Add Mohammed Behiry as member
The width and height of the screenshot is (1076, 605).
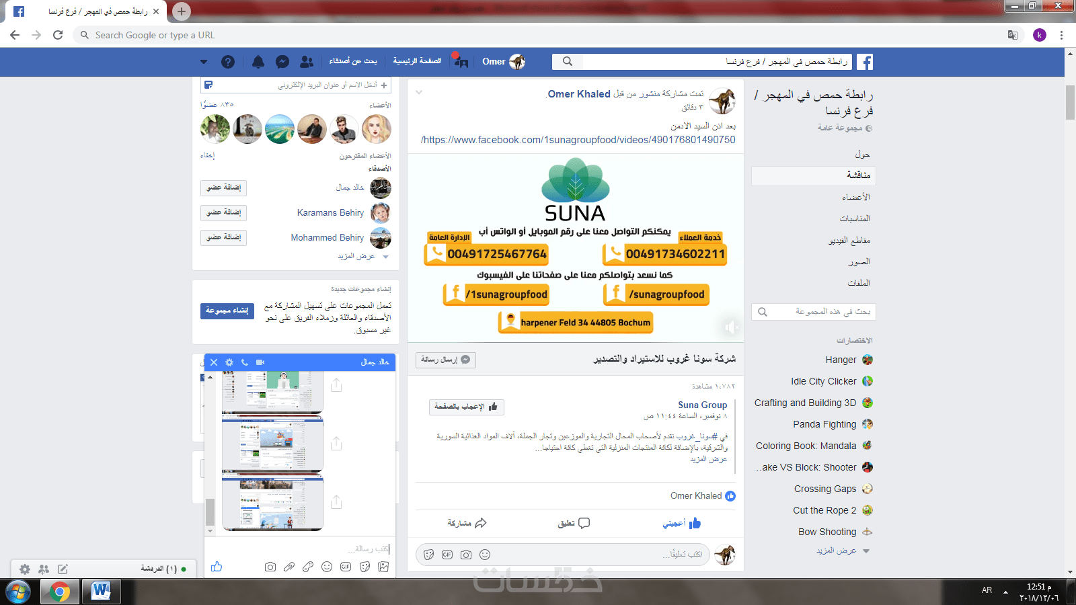(224, 237)
